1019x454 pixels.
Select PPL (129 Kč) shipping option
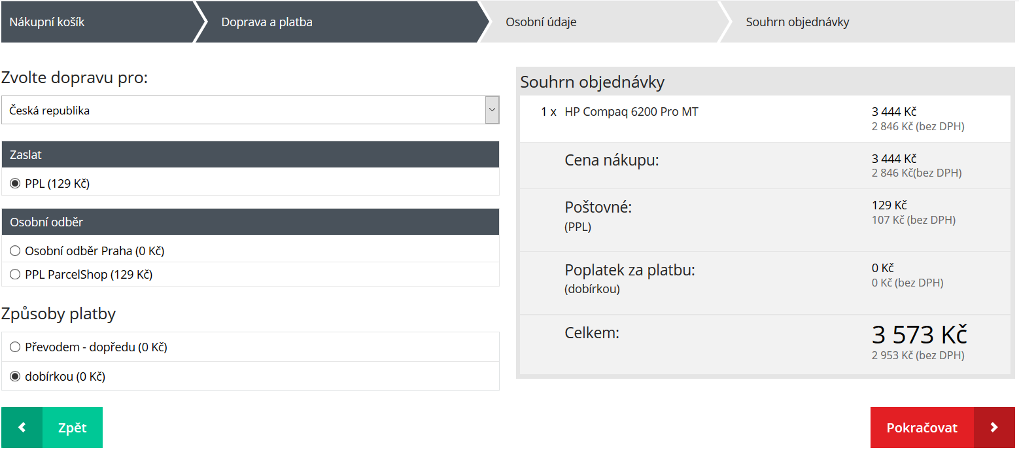16,184
